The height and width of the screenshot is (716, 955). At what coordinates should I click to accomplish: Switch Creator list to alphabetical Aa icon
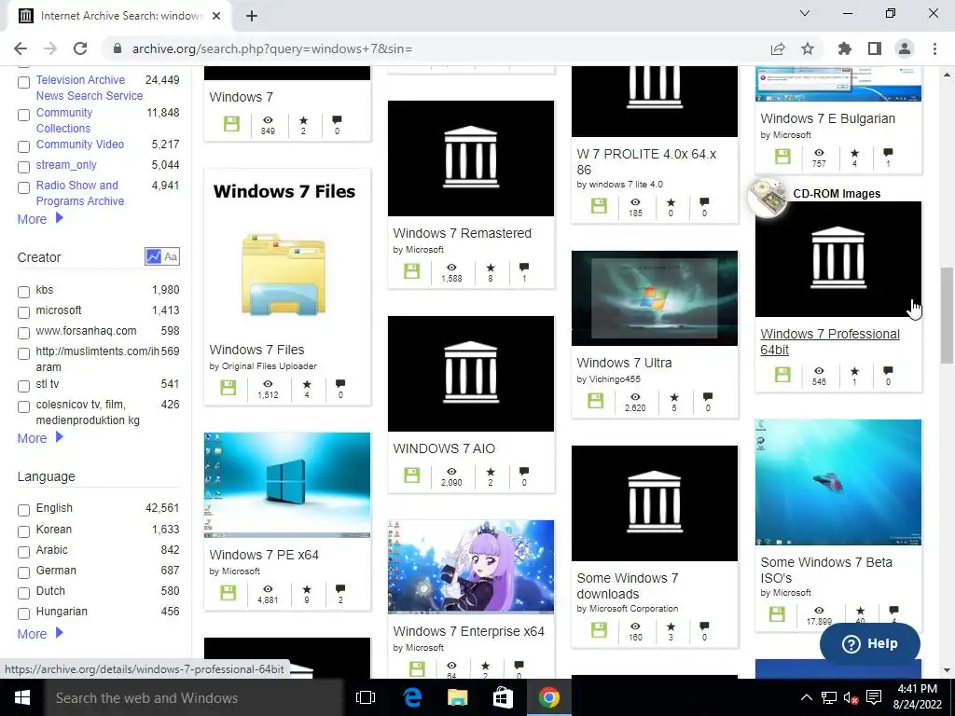tap(172, 256)
